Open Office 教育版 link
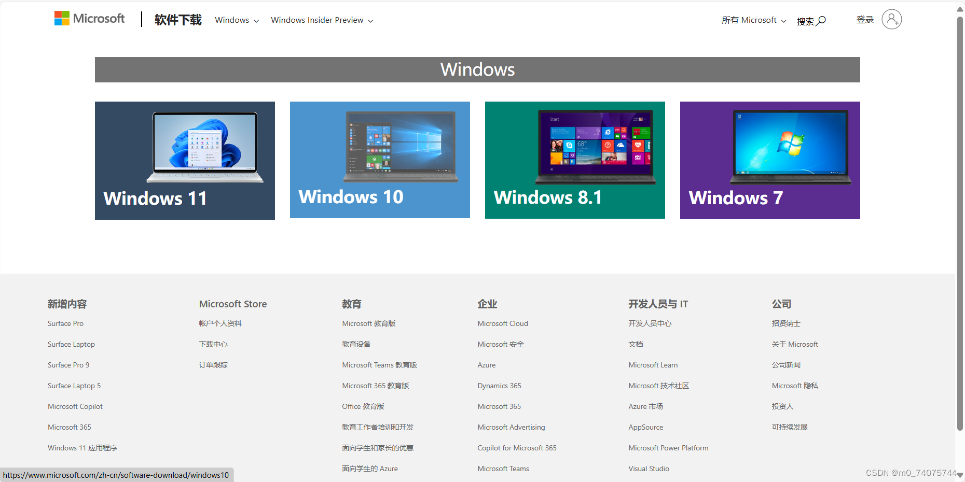This screenshot has width=965, height=482. [x=363, y=406]
